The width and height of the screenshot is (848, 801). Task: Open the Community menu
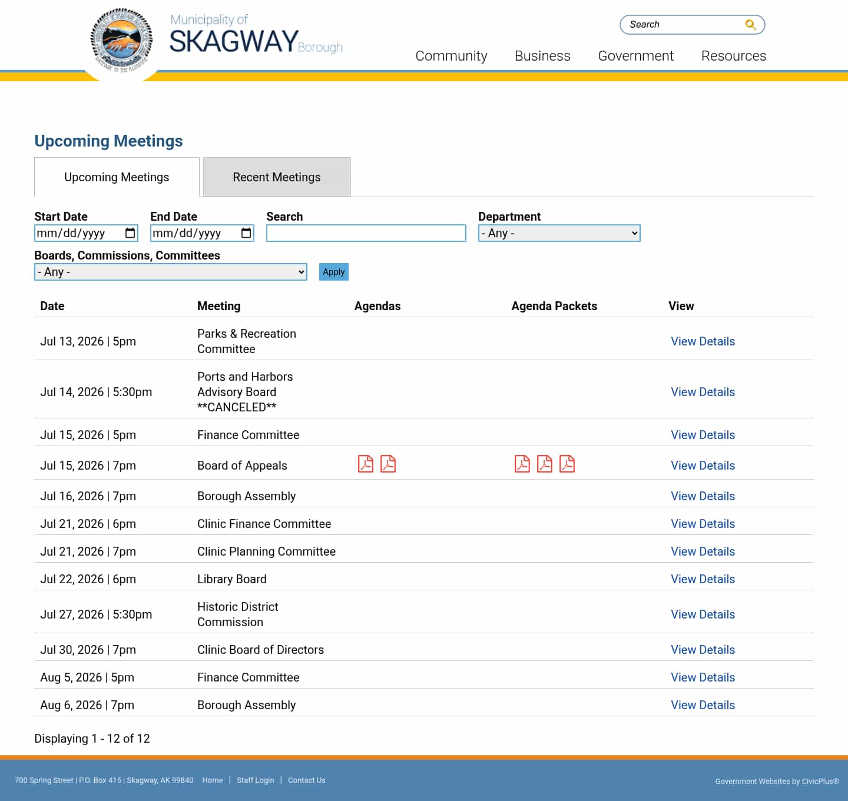point(451,56)
